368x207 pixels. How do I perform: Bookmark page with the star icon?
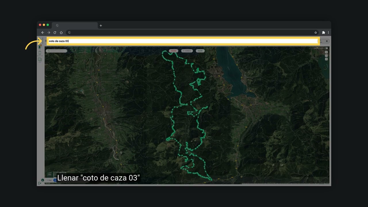[x=316, y=32]
